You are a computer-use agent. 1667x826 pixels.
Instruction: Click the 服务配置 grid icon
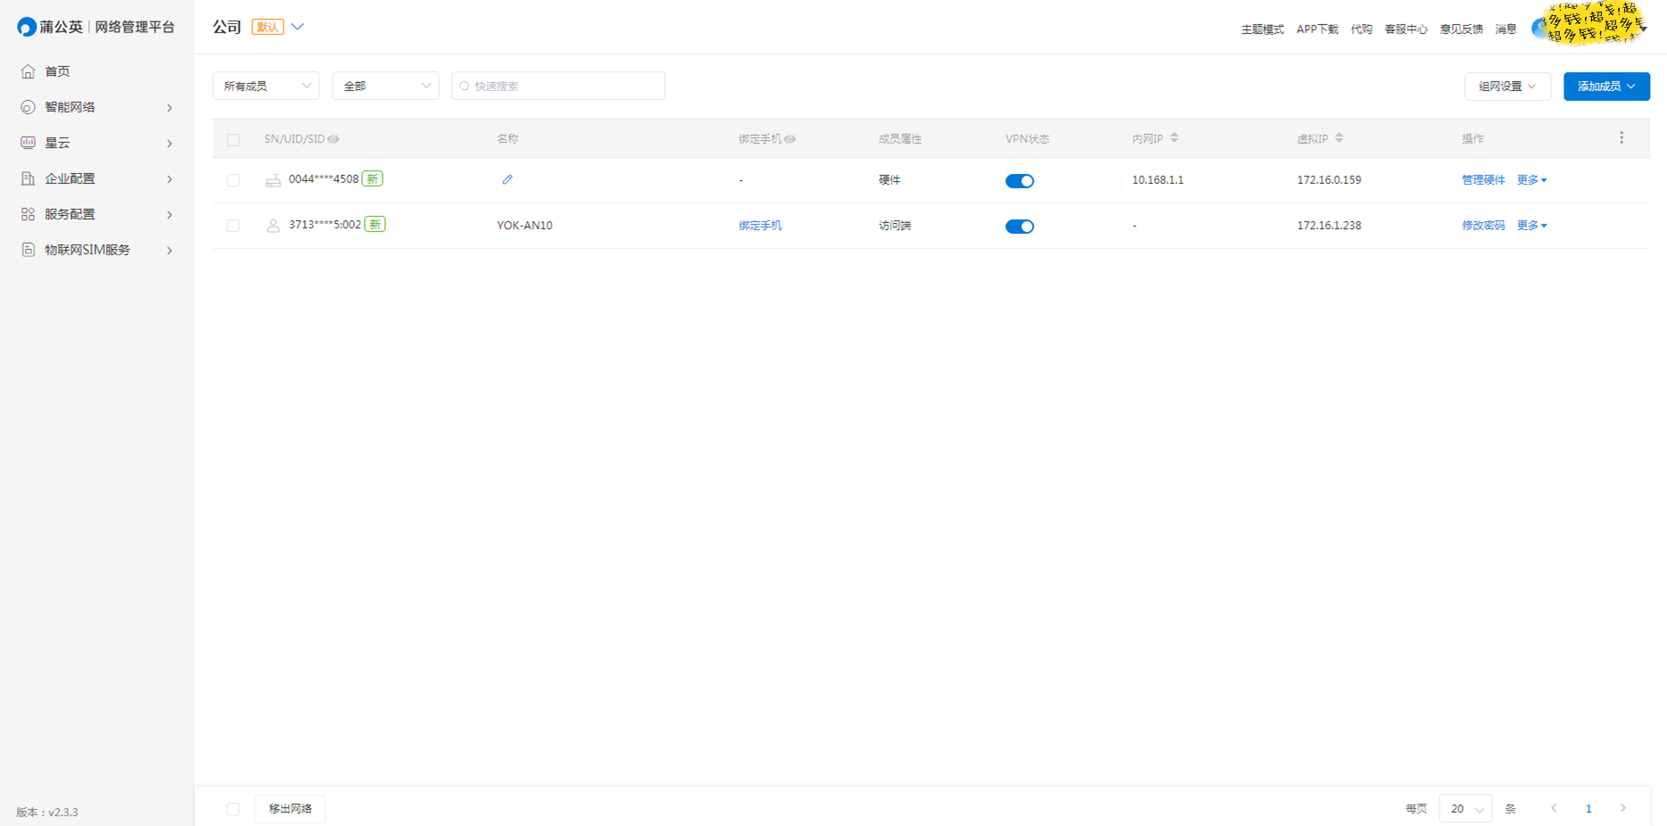pyautogui.click(x=28, y=214)
